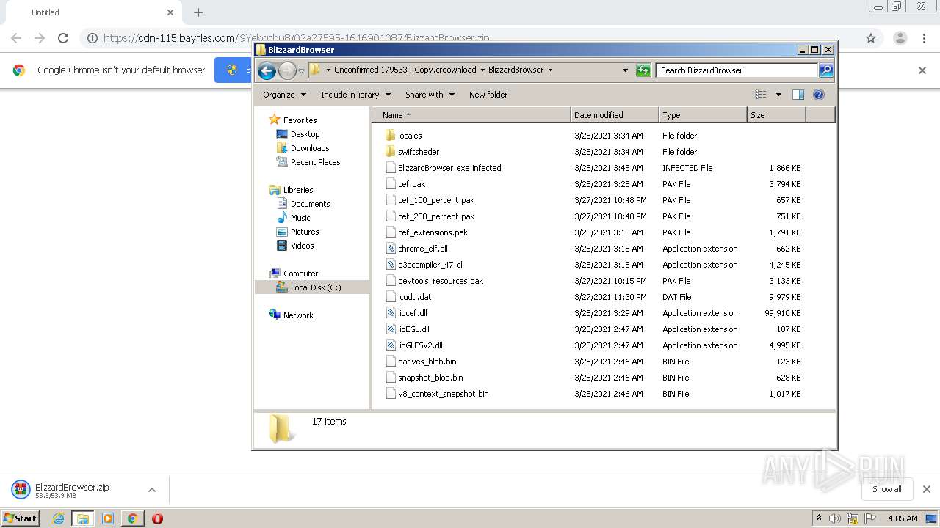Open the Organize menu
940x528 pixels.
(x=284, y=95)
